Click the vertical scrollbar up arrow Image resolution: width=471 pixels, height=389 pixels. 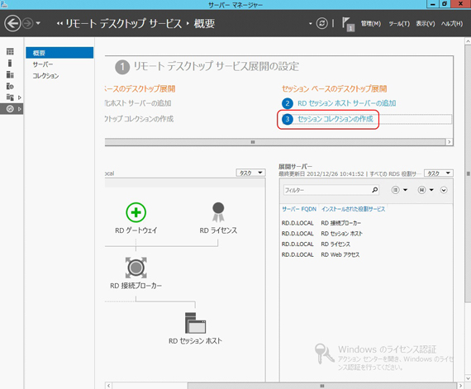468,40
